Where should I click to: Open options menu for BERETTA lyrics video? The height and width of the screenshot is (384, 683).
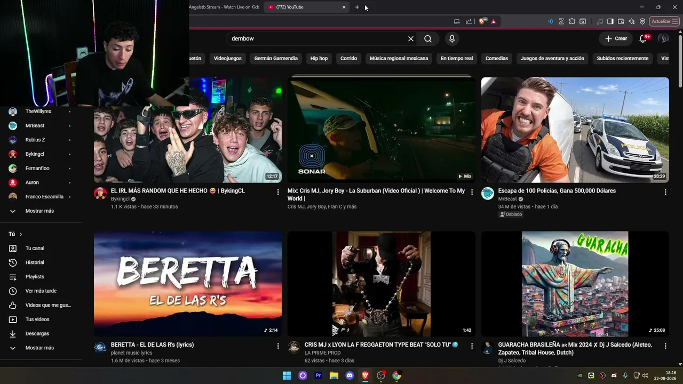point(278,346)
